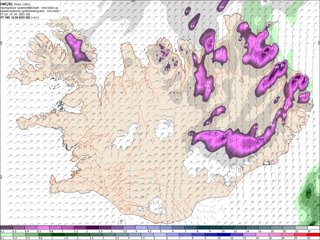Select the 0.5 bright pink swatch in the snow scale

coord(43,228)
